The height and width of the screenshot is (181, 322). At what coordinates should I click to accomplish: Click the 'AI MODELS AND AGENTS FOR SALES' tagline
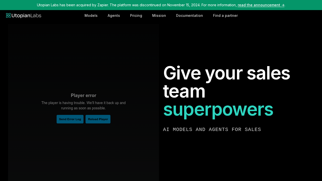[x=212, y=130]
